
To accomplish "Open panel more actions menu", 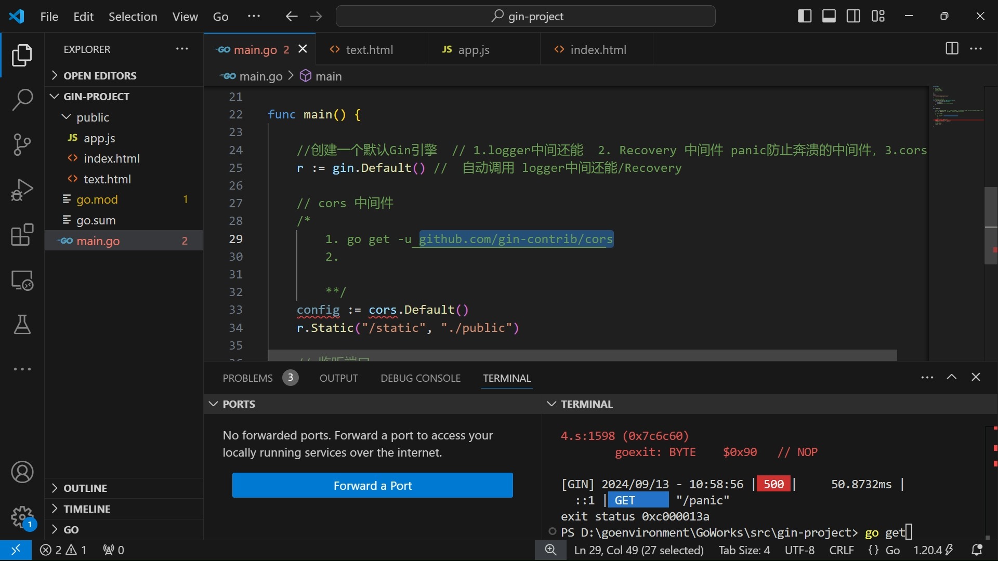I will pos(927,378).
